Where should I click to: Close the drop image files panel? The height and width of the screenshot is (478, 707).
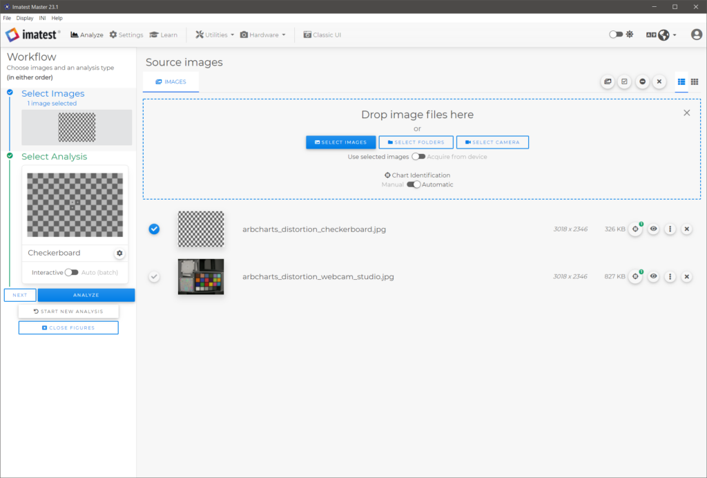[686, 113]
